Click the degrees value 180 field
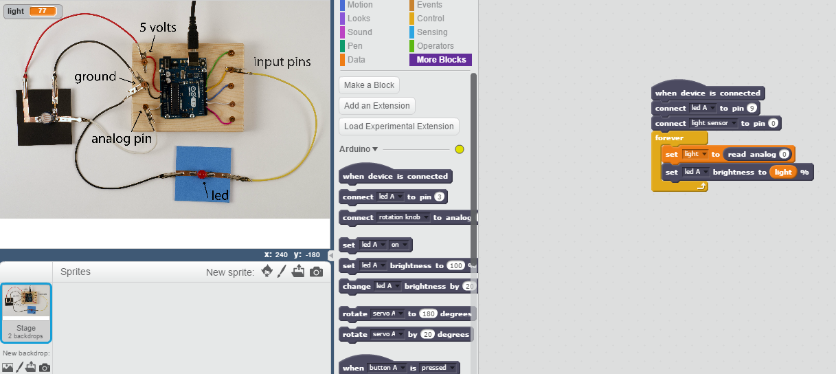 (429, 313)
